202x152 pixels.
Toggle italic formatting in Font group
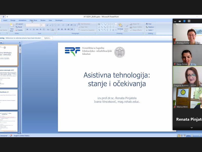click(x=30, y=29)
